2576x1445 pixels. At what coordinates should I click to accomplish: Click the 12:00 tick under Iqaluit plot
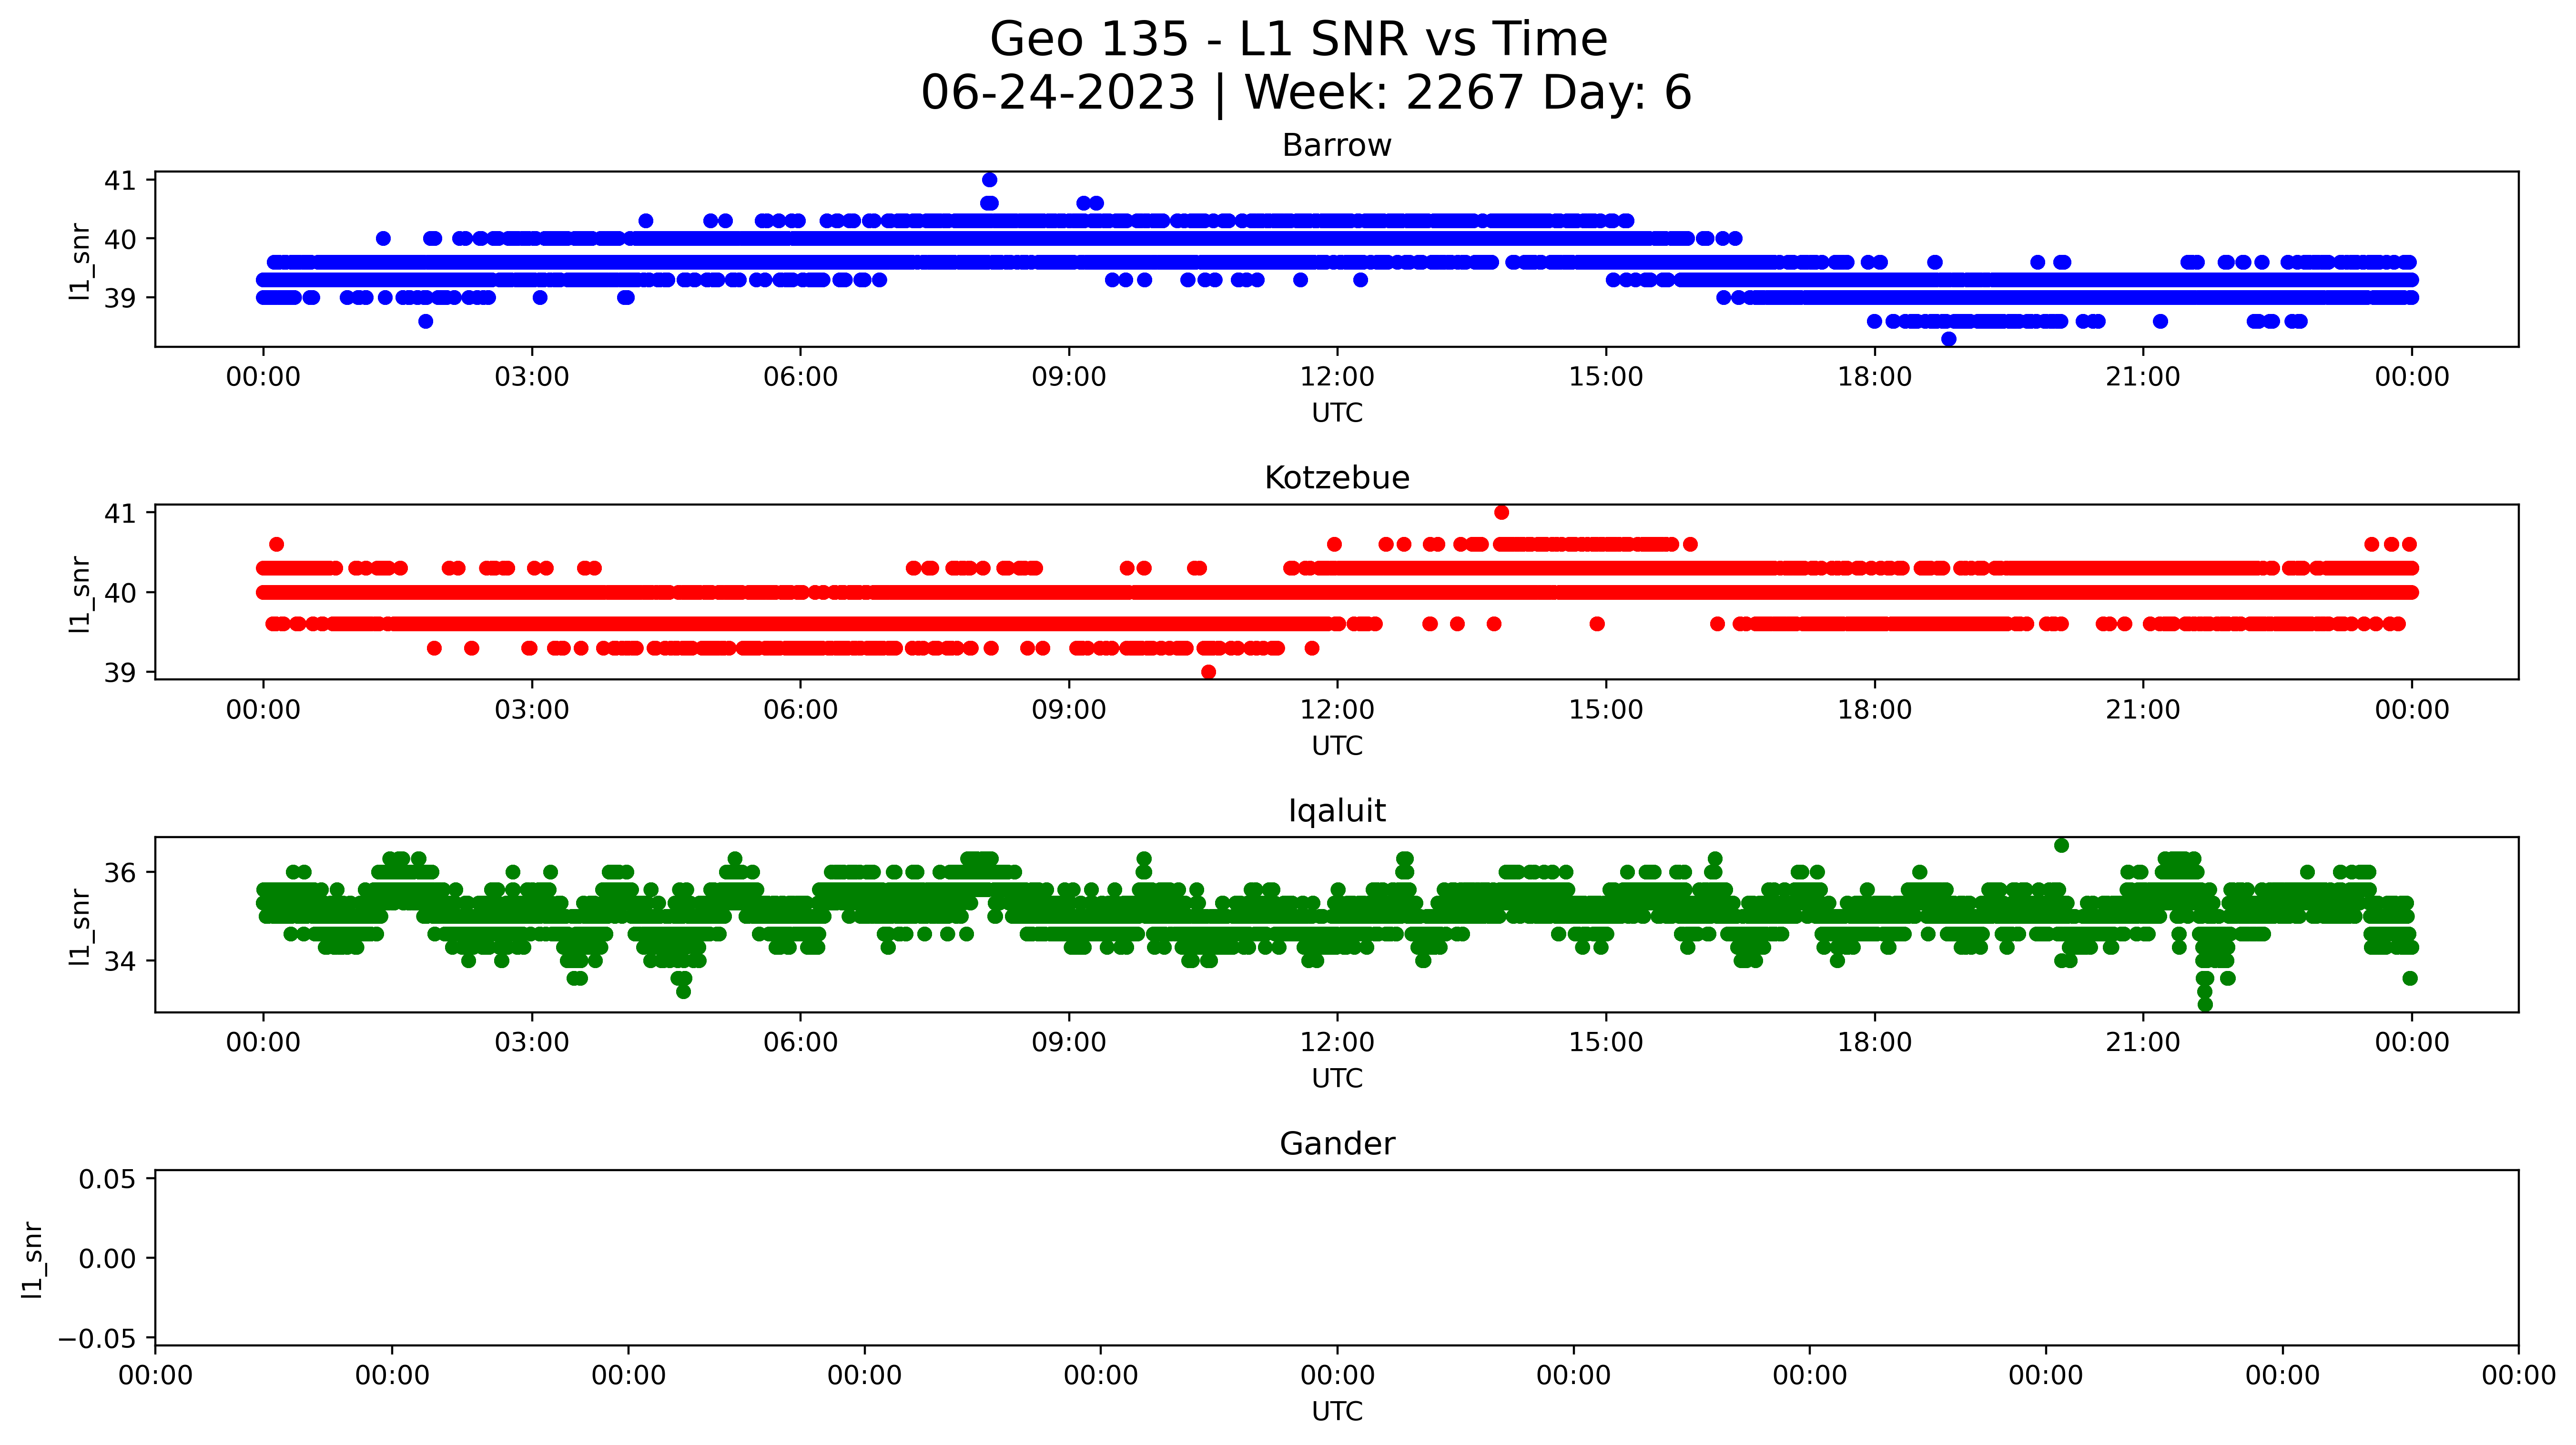point(1337,1043)
